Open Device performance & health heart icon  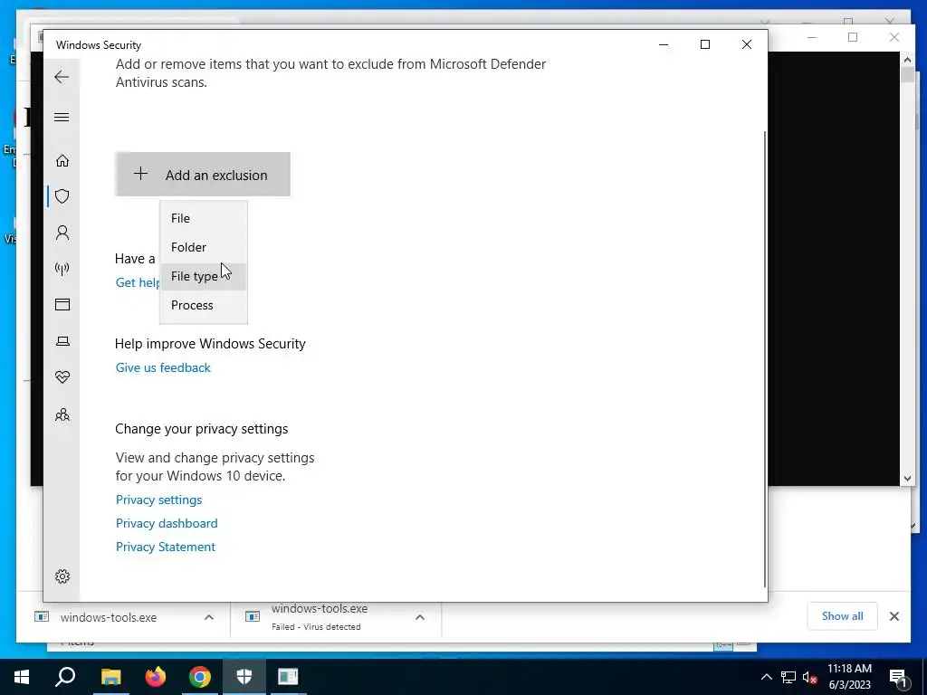tap(62, 377)
